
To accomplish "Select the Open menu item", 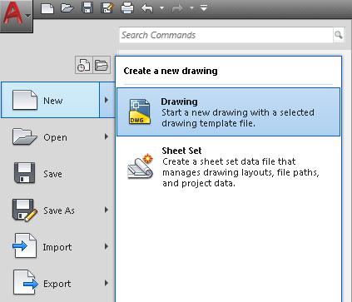I will point(58,136).
